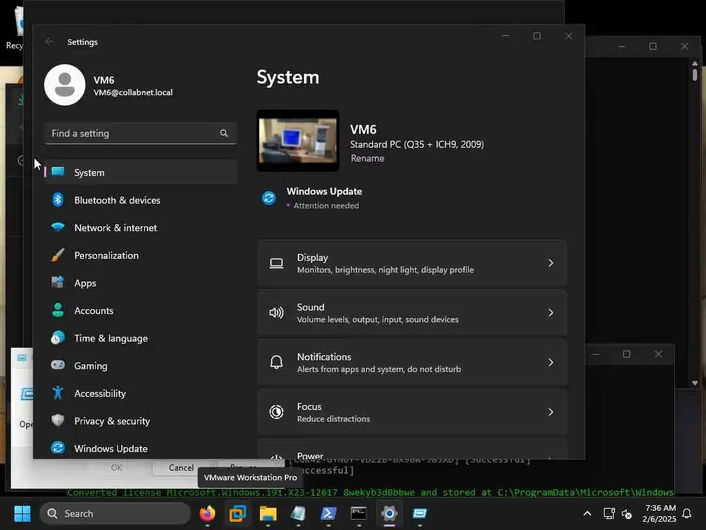This screenshot has height=530, width=706.
Task: Expand the Display settings chevron
Action: coord(550,263)
